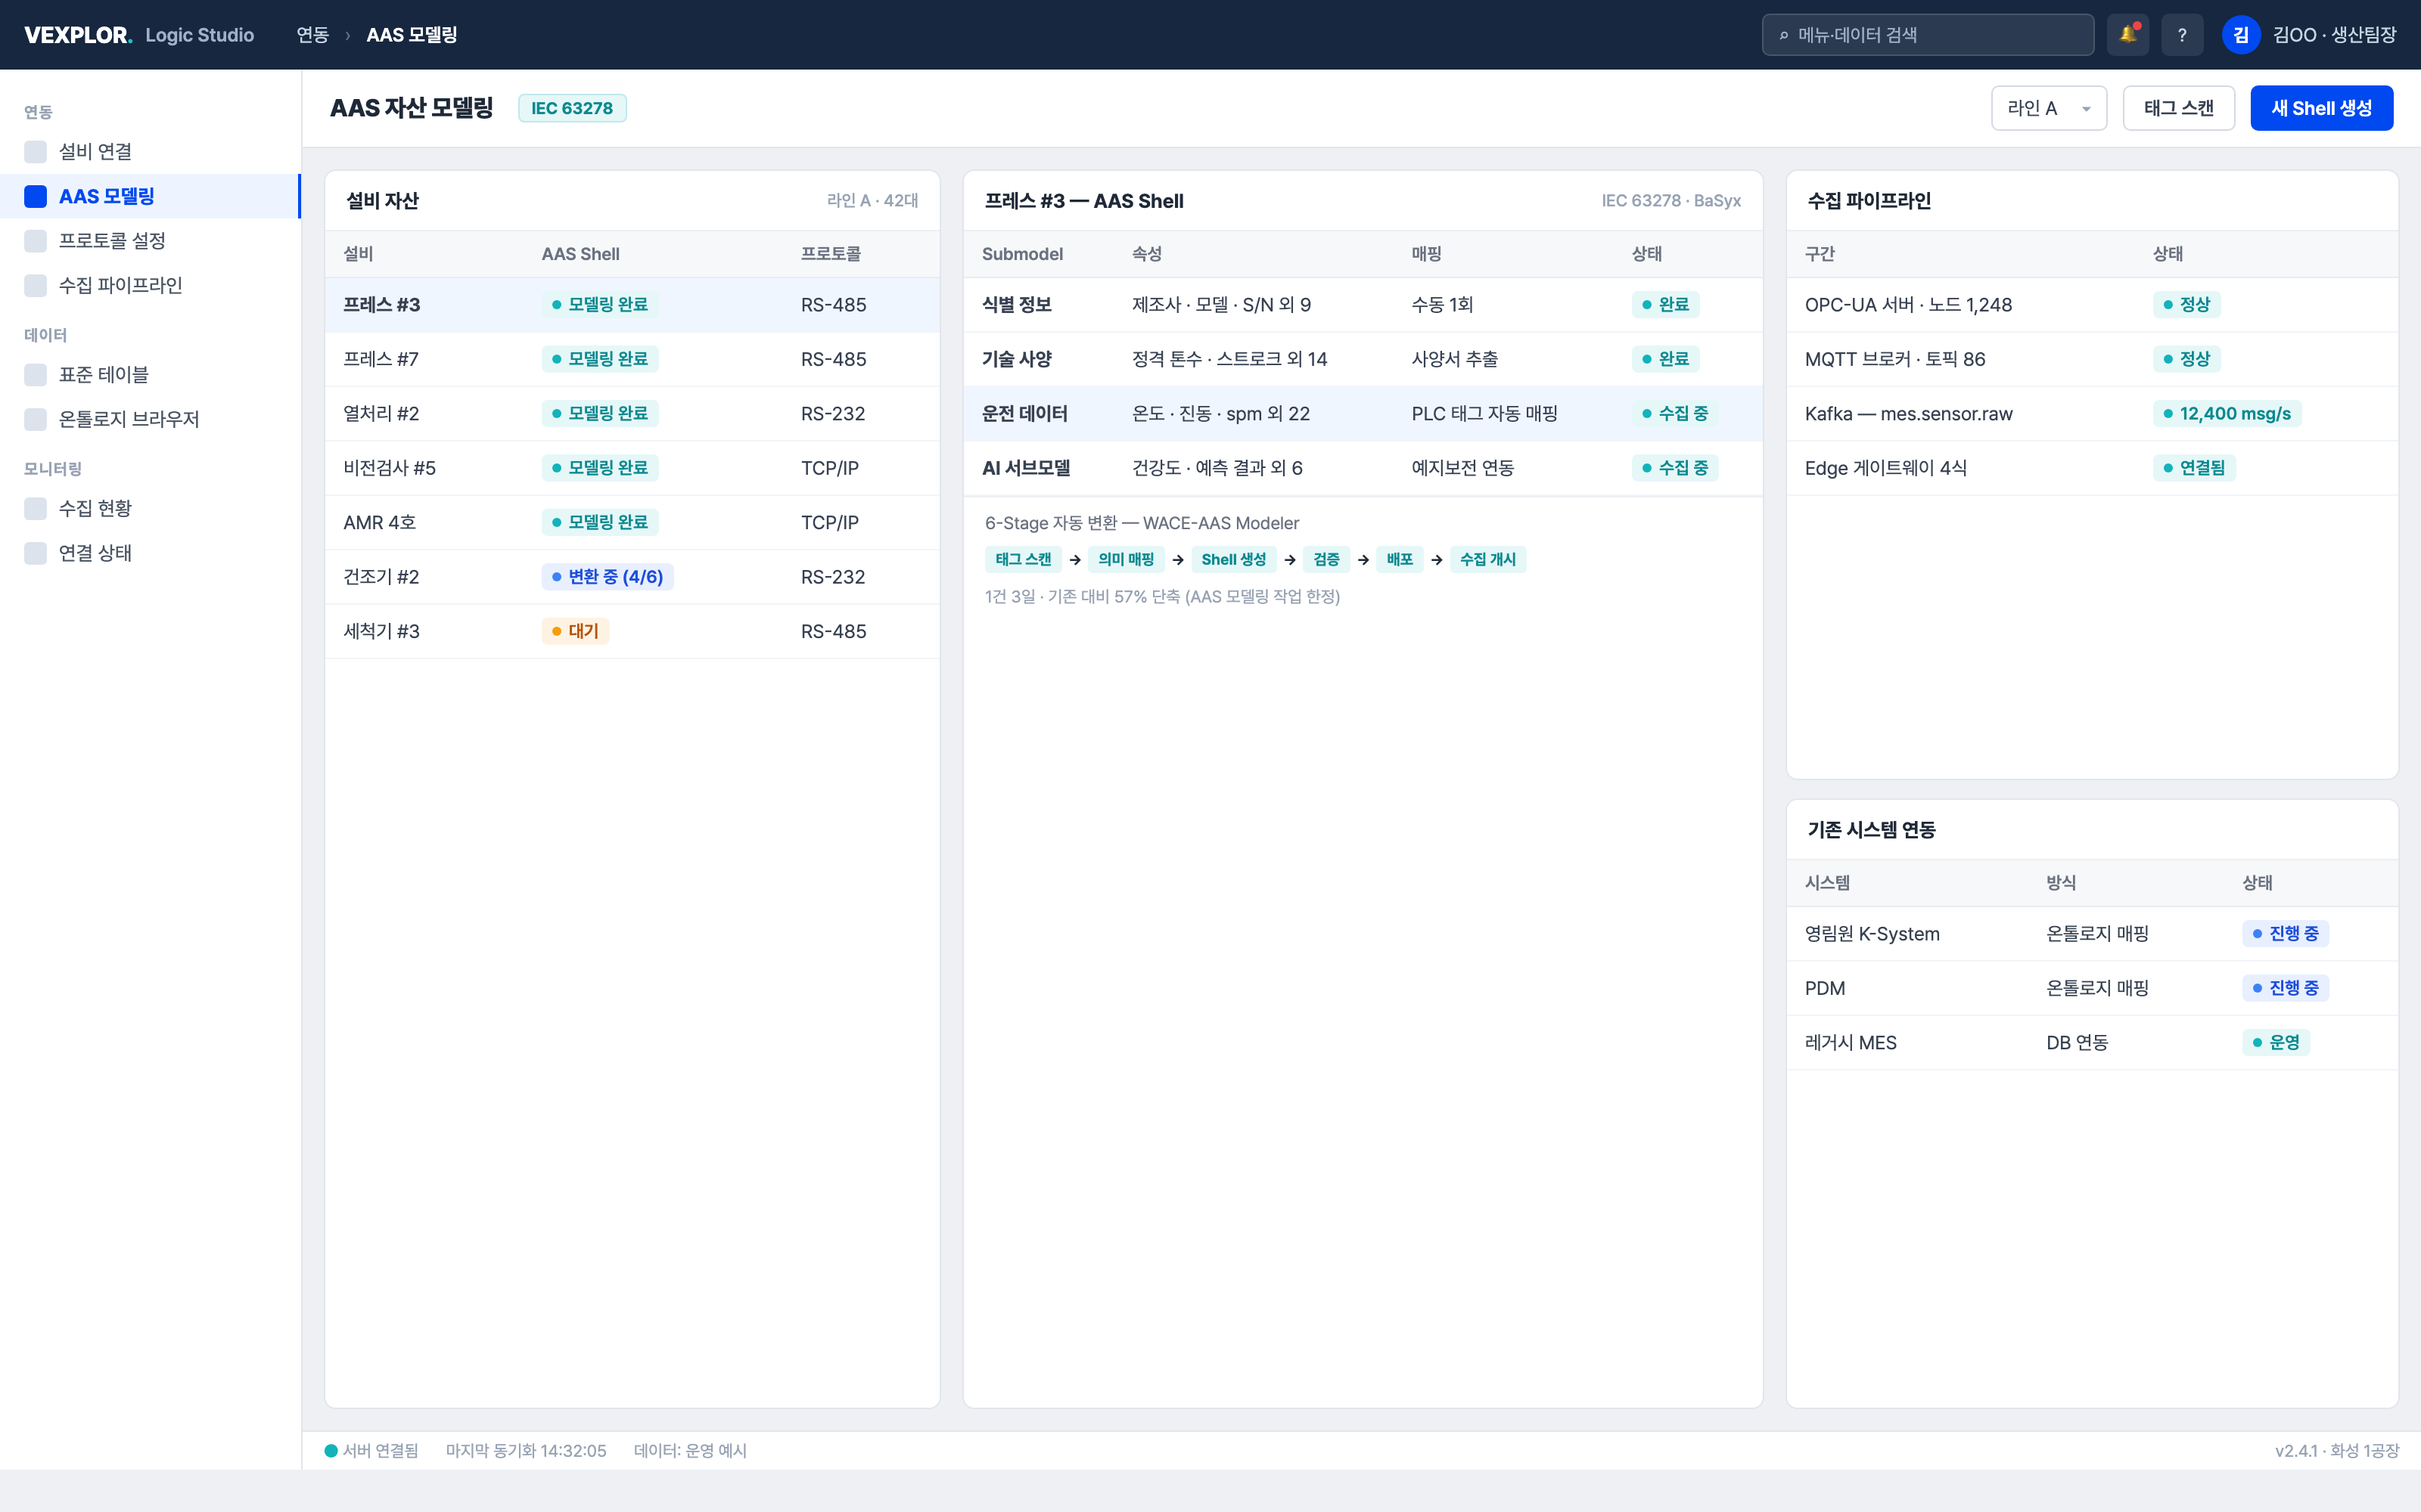Click the 연동 breadcrumb link
Screen dimensions: 2421x1512
pyautogui.click(x=313, y=35)
